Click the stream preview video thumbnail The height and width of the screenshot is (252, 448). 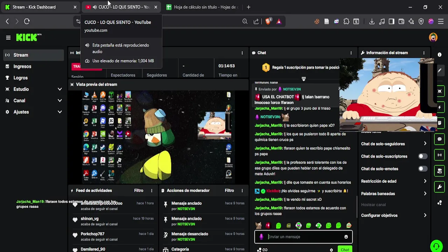tap(158, 137)
